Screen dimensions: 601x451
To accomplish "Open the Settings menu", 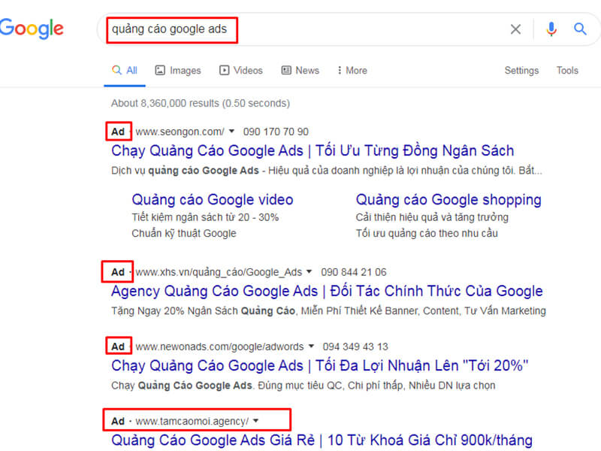I will [x=521, y=70].
